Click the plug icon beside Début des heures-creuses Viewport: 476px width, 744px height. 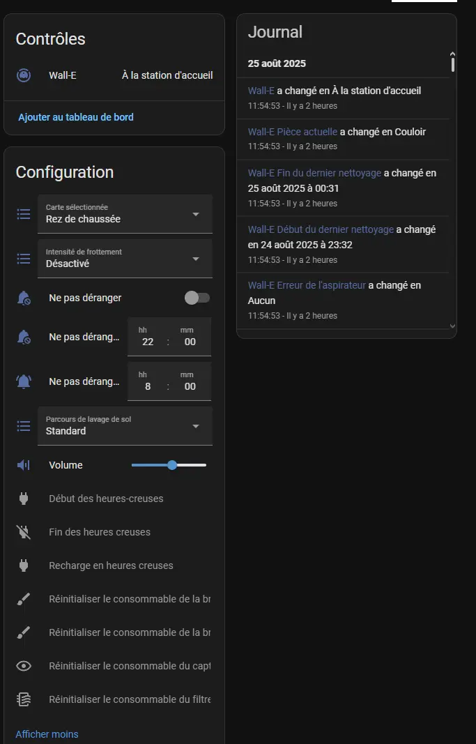coord(23,499)
